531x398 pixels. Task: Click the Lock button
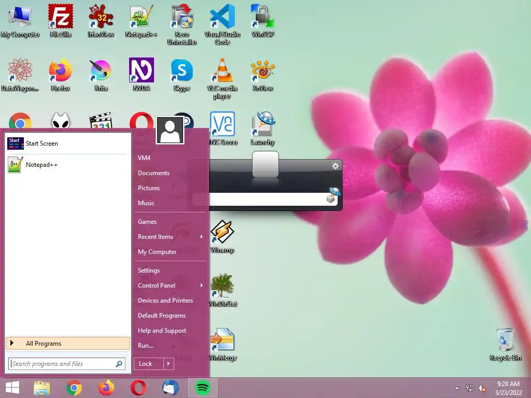click(x=149, y=364)
